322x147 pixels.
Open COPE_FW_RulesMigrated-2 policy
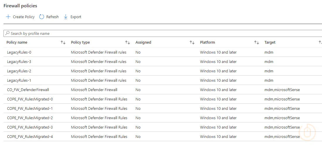pos(30,118)
